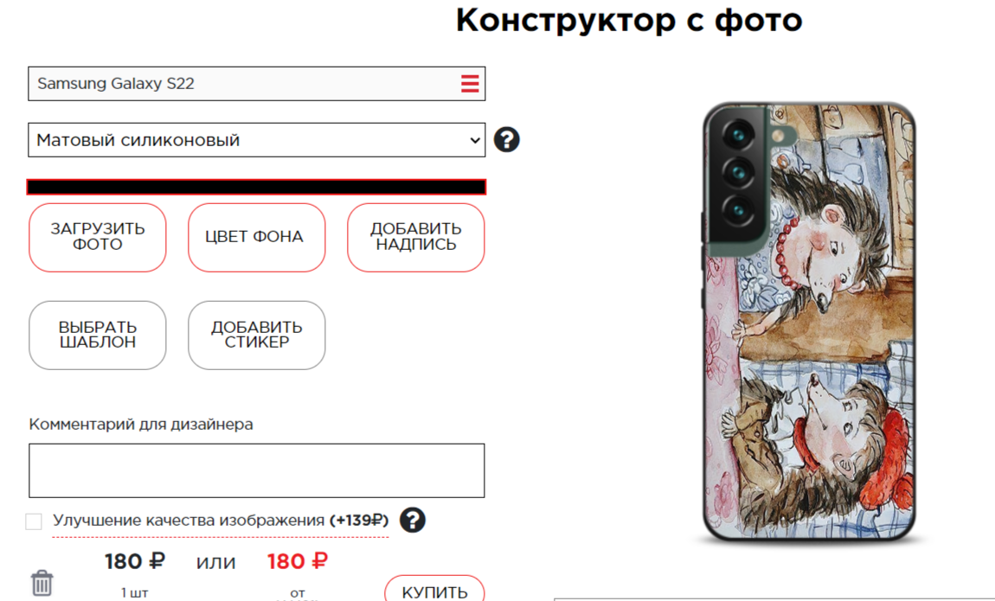
Task: Enable the image quality improvement checkbox
Action: 34,521
